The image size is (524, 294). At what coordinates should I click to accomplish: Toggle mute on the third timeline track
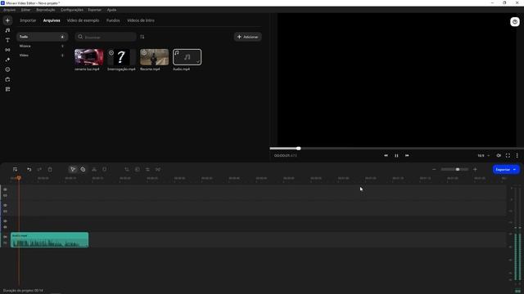[5, 227]
